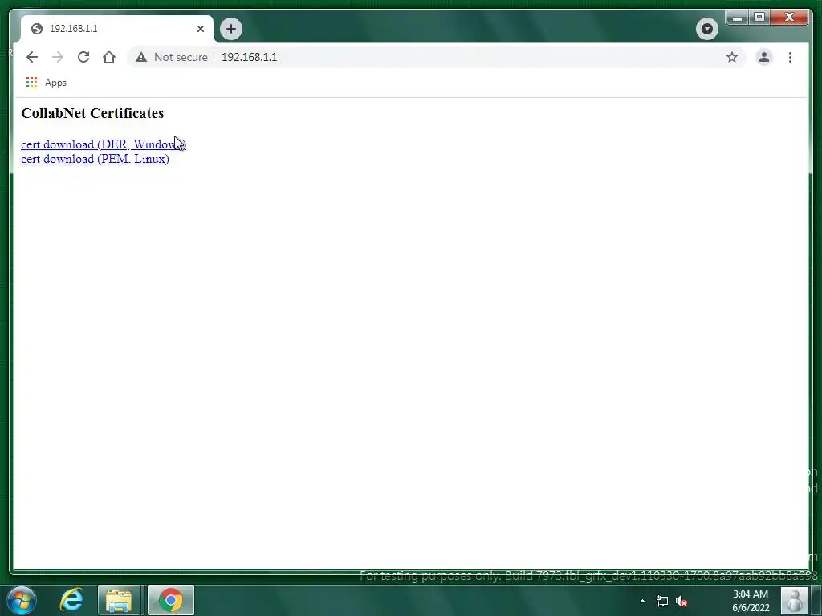
Task: Close the 192.168.1.1 tab
Action: pos(200,29)
